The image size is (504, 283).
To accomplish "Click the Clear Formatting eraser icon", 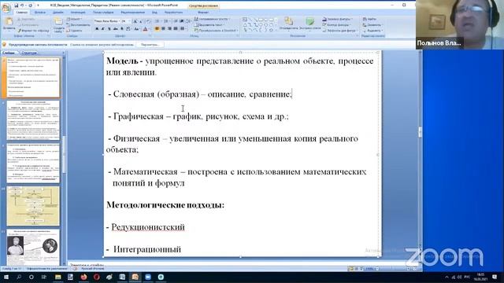I will click(148, 21).
